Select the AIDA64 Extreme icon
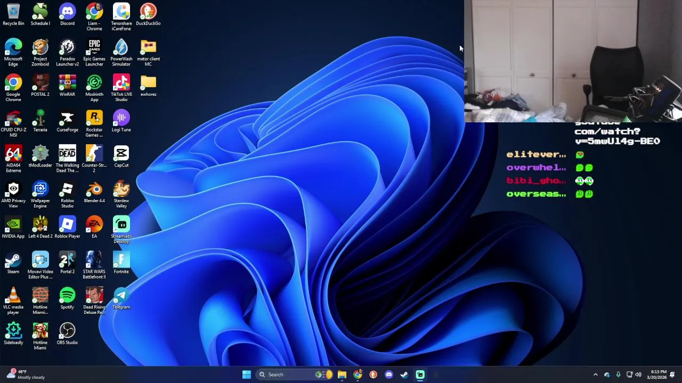 (13, 159)
